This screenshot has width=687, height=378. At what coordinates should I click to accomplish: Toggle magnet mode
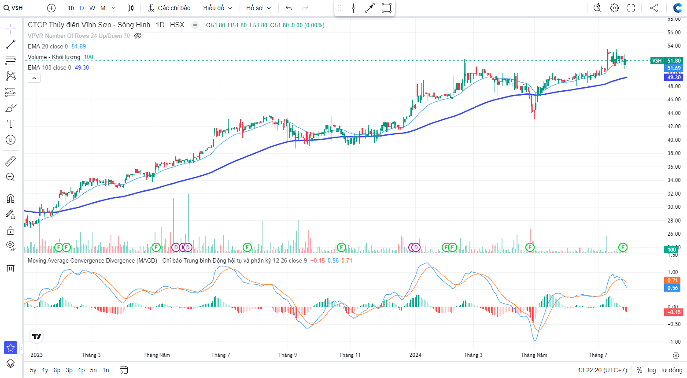click(11, 199)
